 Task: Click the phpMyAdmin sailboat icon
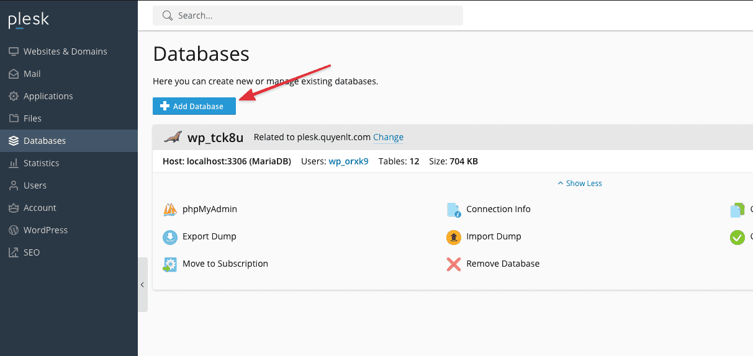tap(170, 210)
